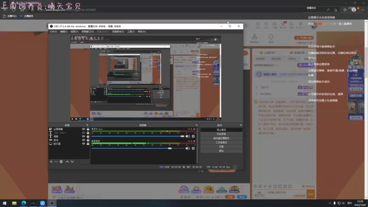The height and width of the screenshot is (207, 368).
Task: Toggle lock on 周榜 source
Action: 88,136
